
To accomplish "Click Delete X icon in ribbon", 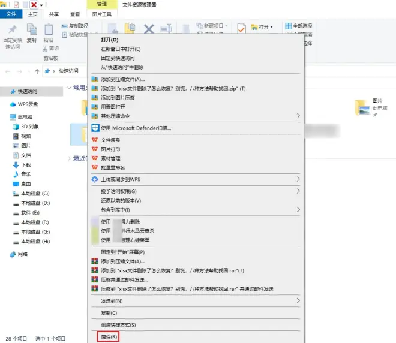I will coord(149,29).
